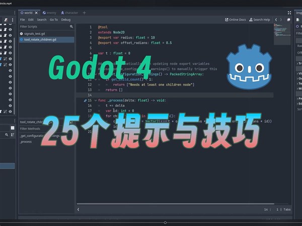Add a new scene tab with plus icon

pyautogui.click(x=84, y=13)
